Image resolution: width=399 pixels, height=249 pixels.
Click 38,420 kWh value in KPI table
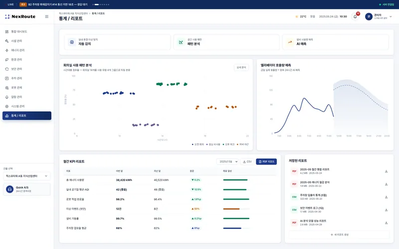124,180
